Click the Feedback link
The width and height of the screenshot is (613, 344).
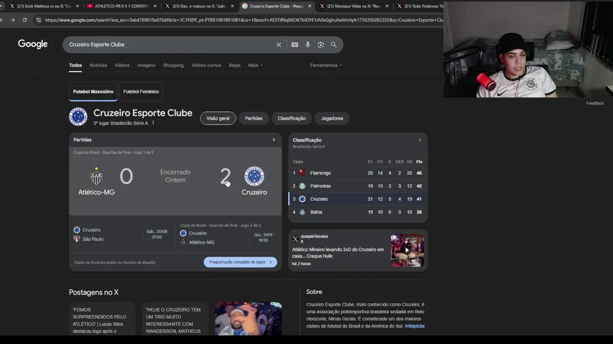point(595,103)
